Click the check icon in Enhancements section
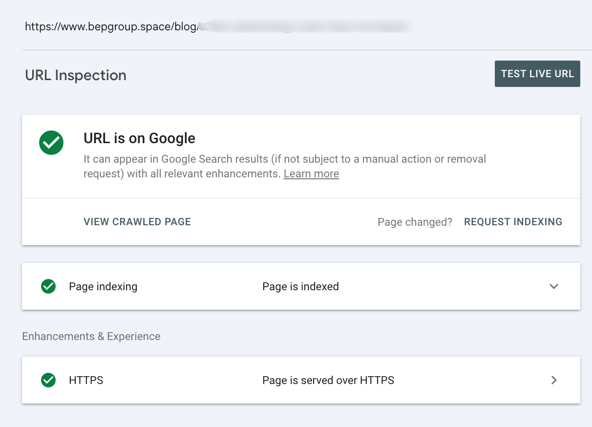 [48, 380]
